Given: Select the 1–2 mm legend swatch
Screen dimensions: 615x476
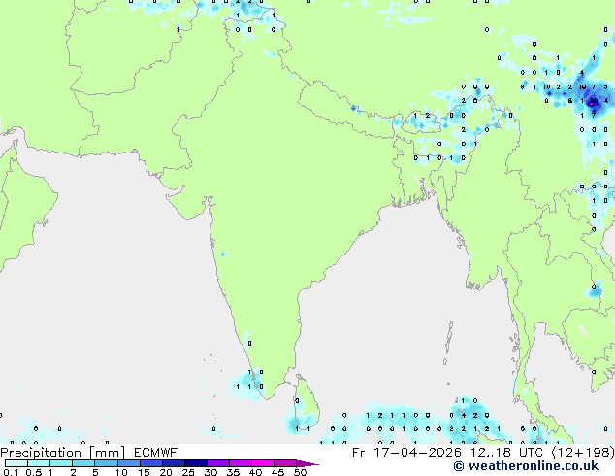Looking at the screenshot, I should (61, 463).
